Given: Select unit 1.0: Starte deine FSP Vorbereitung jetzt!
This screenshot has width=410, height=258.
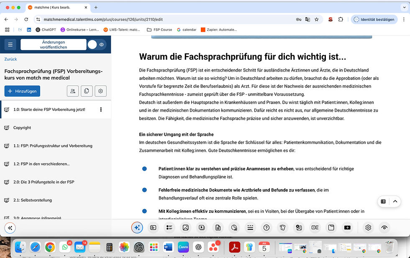Looking at the screenshot, I should tap(56, 110).
